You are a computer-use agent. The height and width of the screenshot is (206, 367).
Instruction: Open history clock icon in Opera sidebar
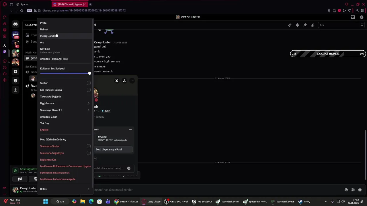pyautogui.click(x=5, y=68)
